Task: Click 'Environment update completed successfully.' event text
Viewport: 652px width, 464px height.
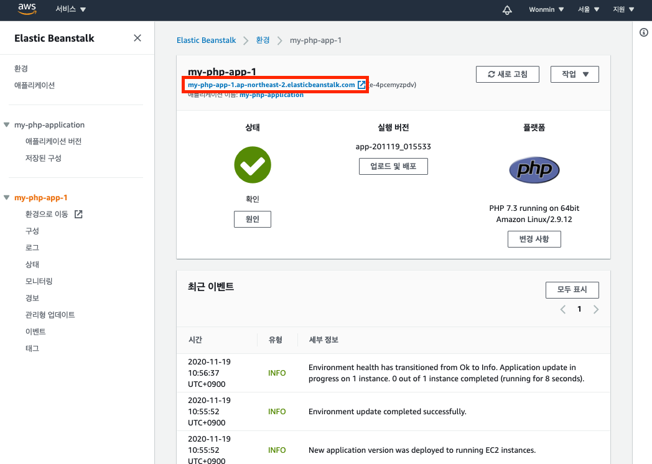Action: pyautogui.click(x=388, y=412)
